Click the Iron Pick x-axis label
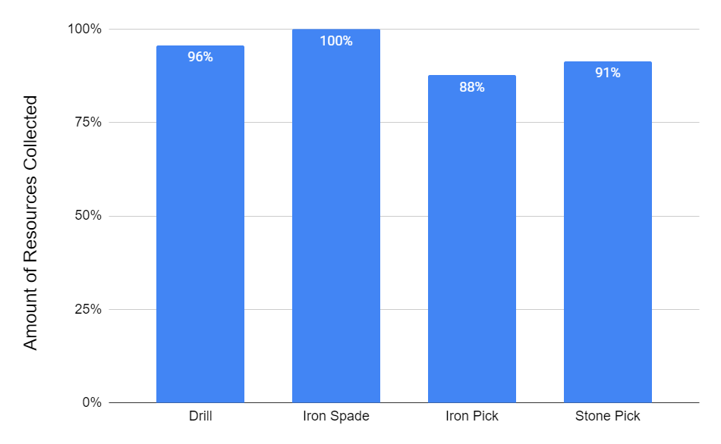721x444 pixels. click(x=471, y=416)
